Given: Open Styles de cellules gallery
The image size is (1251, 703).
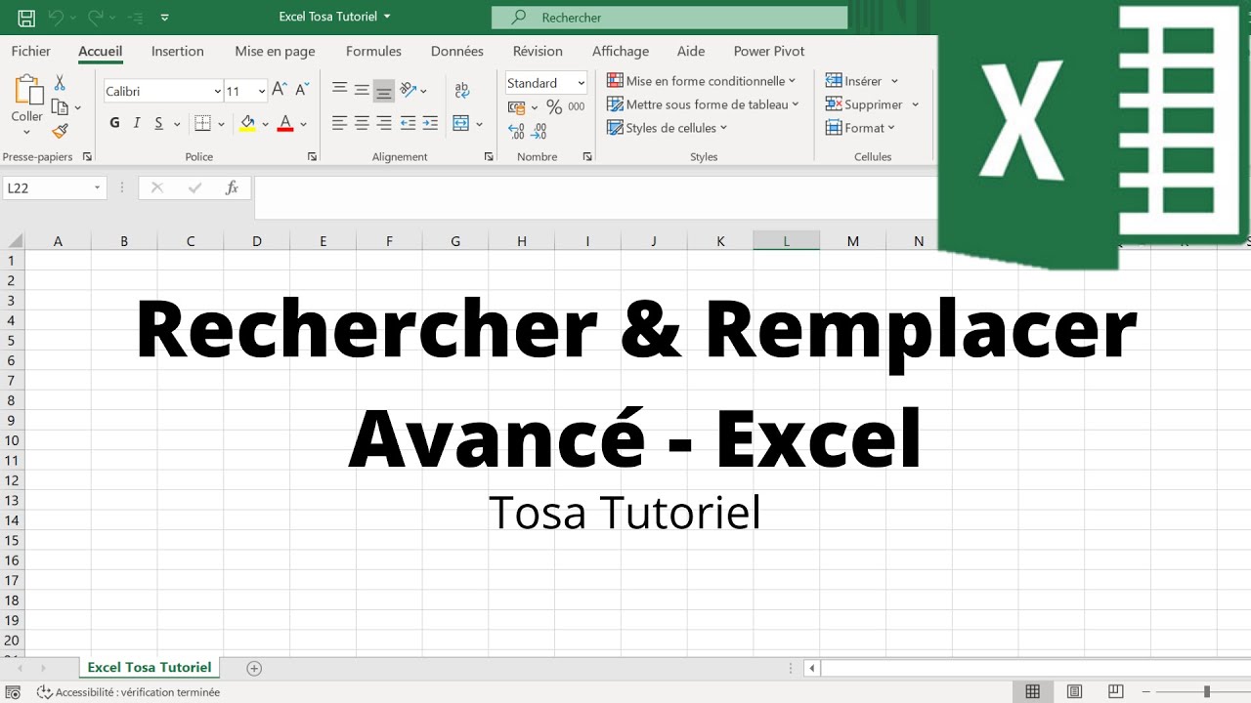Looking at the screenshot, I should [668, 128].
